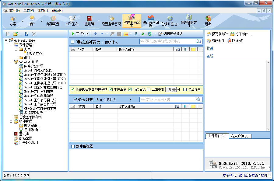Click the blue save icon in left panel toolbar
The width and height of the screenshot is (274, 181).
point(26,34)
